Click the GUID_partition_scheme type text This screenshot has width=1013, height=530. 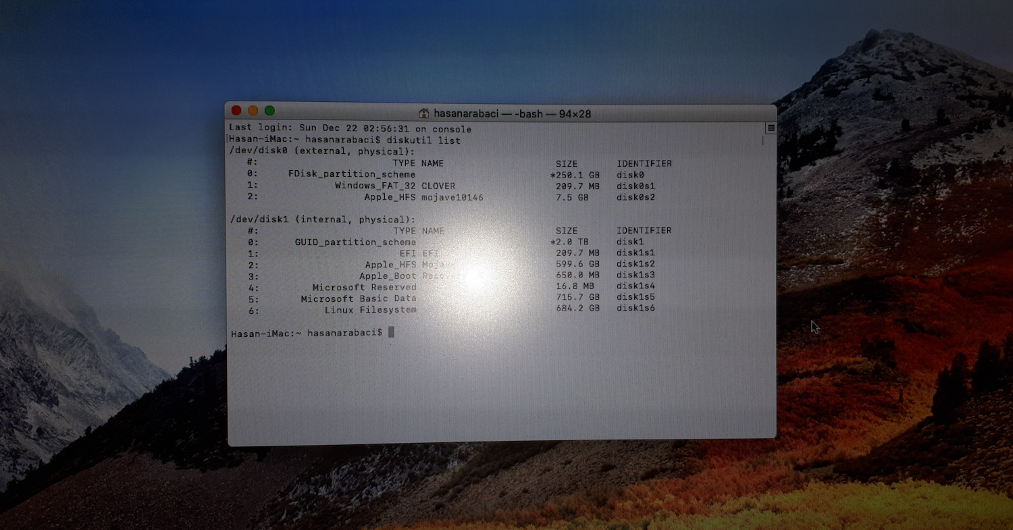355,242
